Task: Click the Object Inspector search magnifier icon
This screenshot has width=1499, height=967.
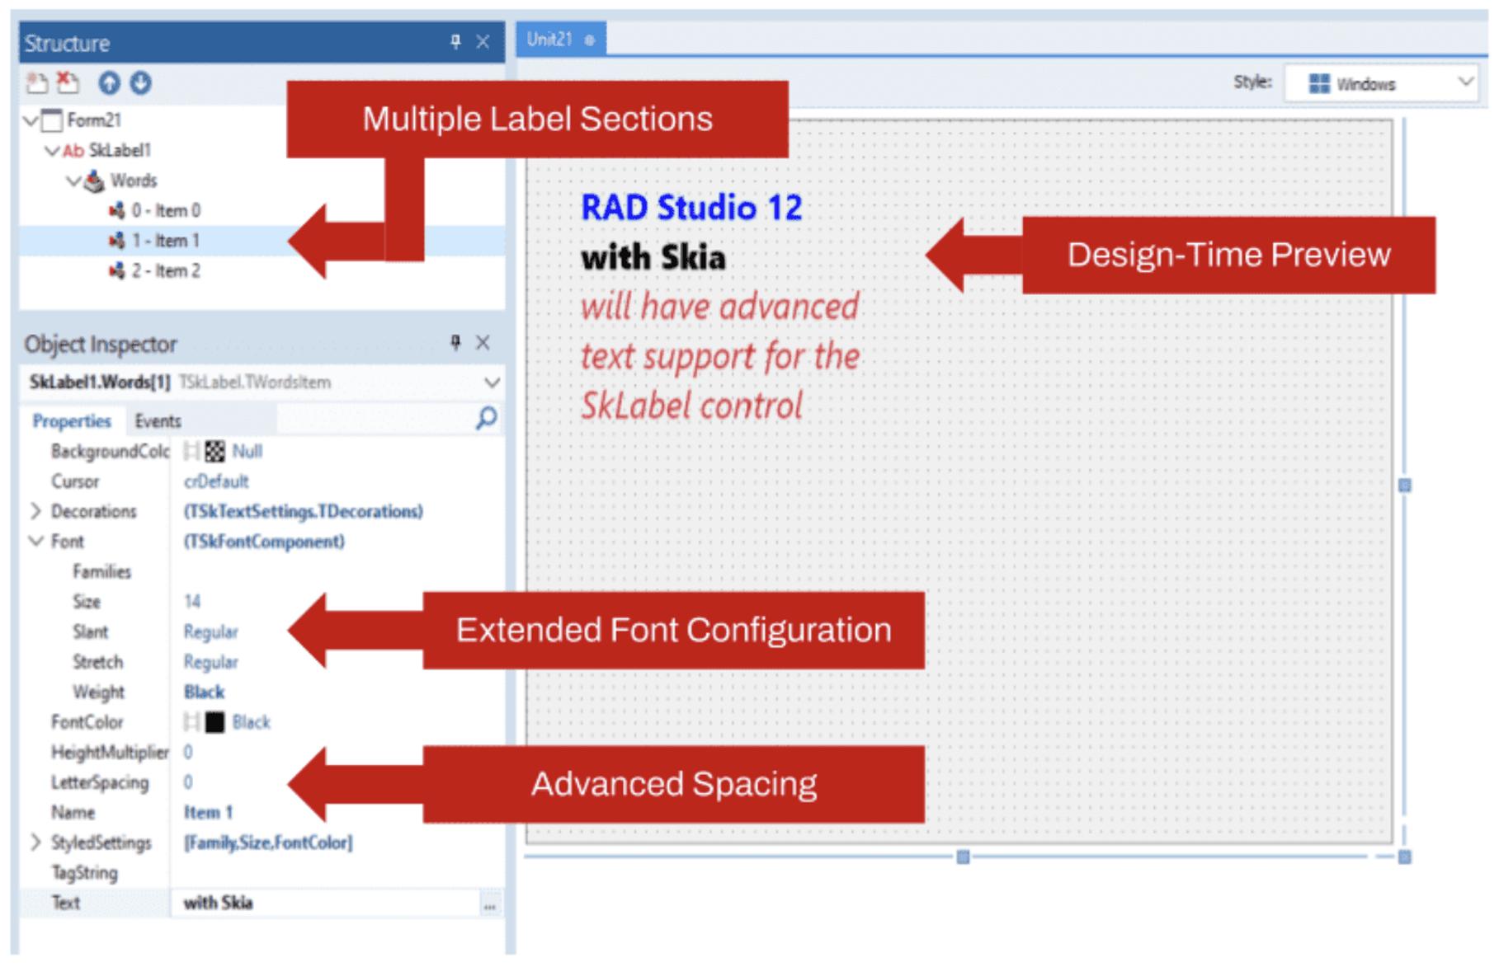Action: click(487, 419)
